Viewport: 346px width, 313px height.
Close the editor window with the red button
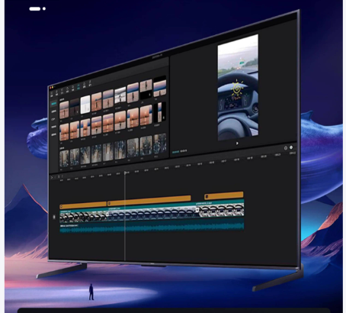click(50, 88)
